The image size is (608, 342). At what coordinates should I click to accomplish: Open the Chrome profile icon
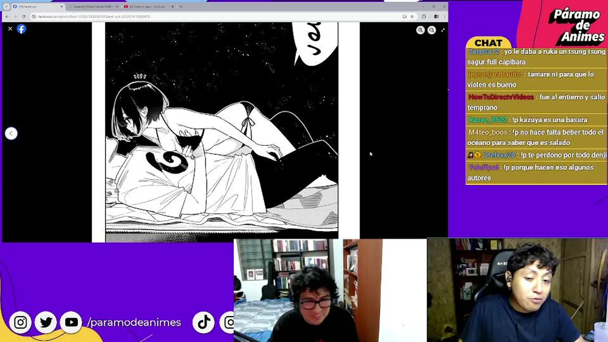coord(436,16)
